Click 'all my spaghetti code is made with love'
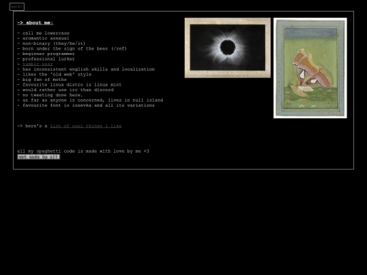 pos(83,151)
